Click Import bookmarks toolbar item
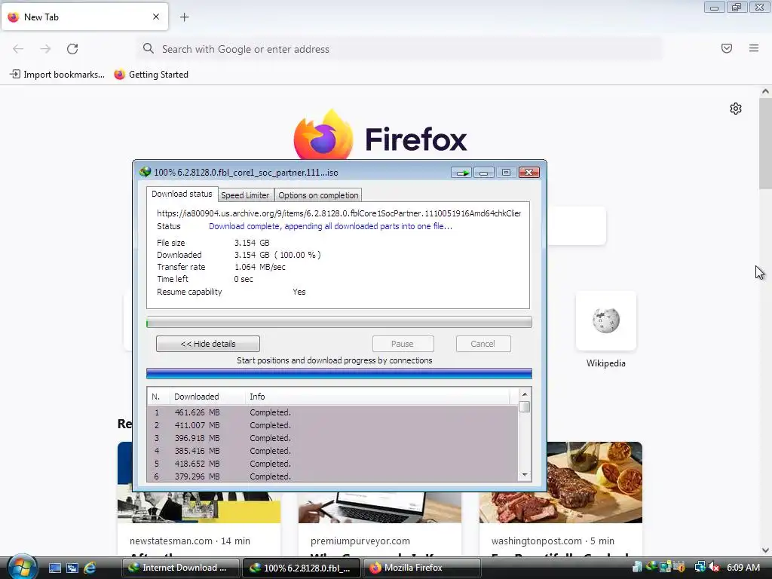 click(x=57, y=75)
